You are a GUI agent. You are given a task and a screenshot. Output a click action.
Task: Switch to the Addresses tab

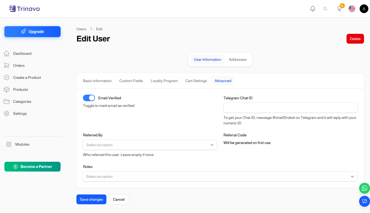click(238, 59)
